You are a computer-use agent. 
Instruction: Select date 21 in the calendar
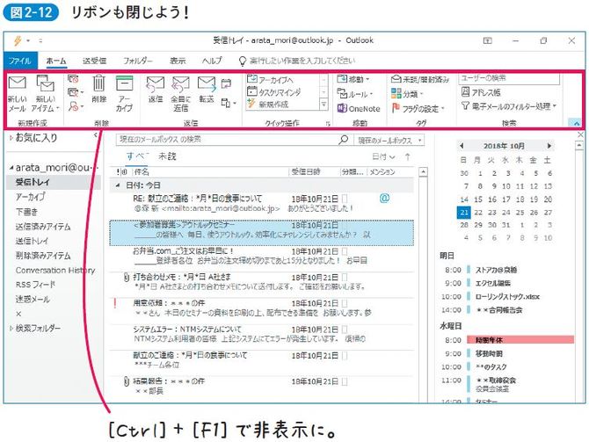click(x=463, y=213)
